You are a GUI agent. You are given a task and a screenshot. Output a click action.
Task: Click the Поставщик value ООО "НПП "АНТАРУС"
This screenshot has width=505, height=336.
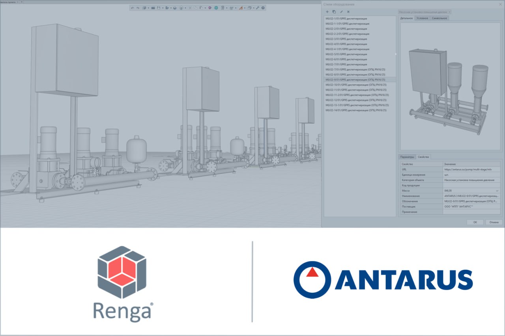471,206
